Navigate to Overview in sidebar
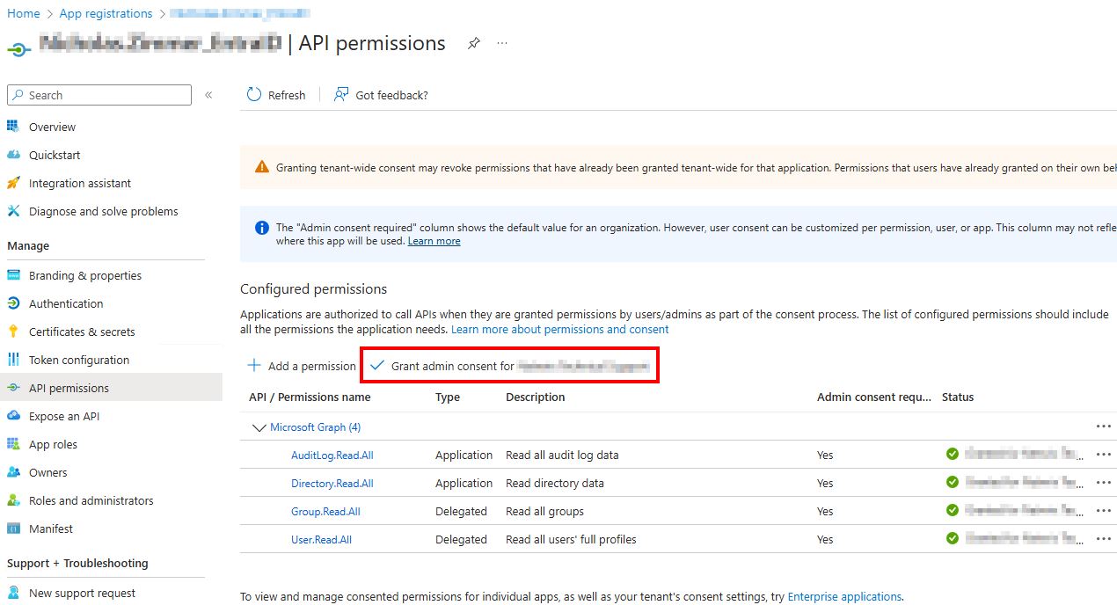The height and width of the screenshot is (605, 1117). [x=52, y=127]
